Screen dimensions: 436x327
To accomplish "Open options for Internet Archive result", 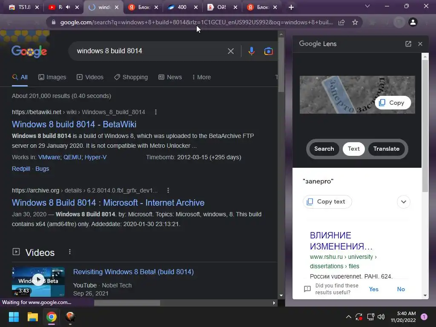I will click(x=168, y=190).
